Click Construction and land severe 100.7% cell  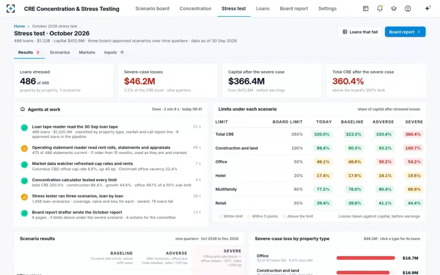[x=414, y=148]
